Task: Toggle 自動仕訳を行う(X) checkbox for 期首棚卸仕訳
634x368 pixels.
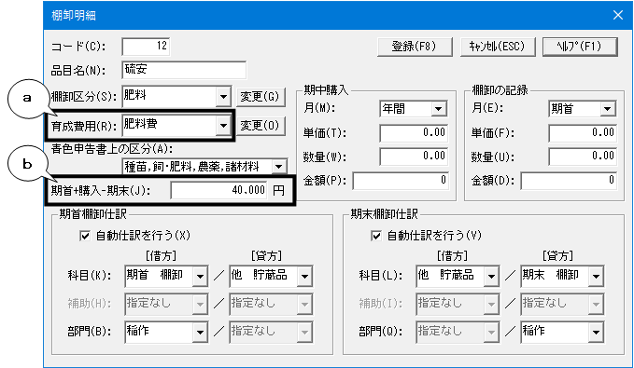Action: click(85, 236)
